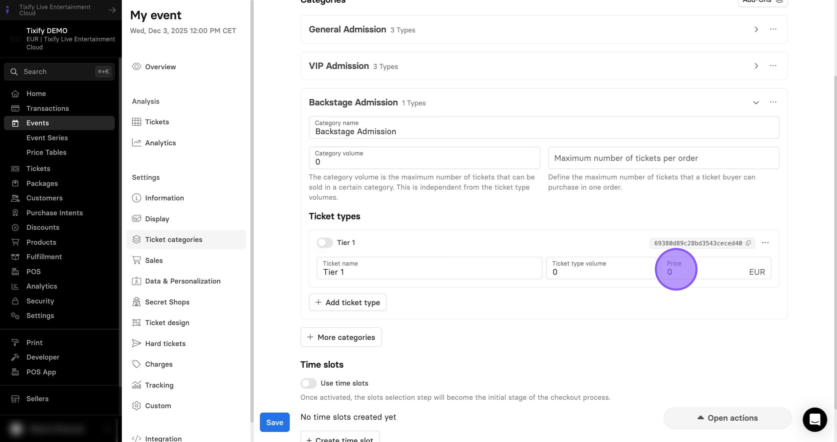837x442 pixels.
Task: Click Maximum number of tickets per order field
Action: pyautogui.click(x=663, y=158)
